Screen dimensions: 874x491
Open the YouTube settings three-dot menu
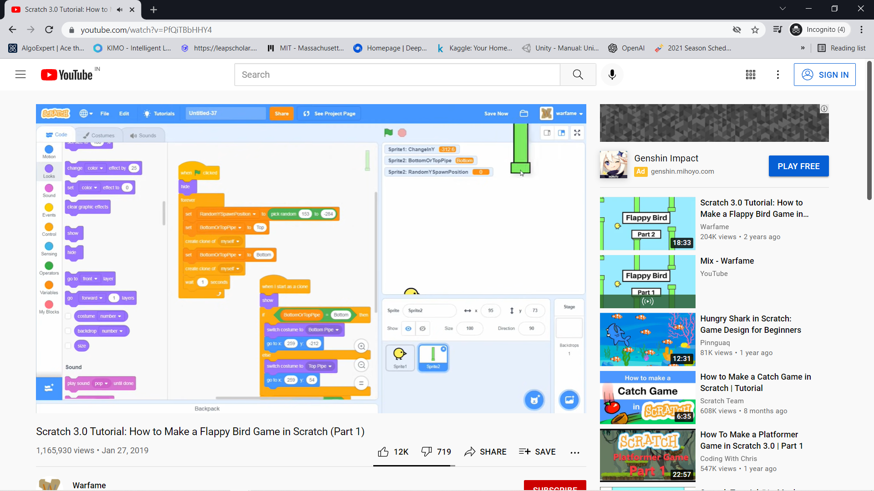click(x=778, y=75)
